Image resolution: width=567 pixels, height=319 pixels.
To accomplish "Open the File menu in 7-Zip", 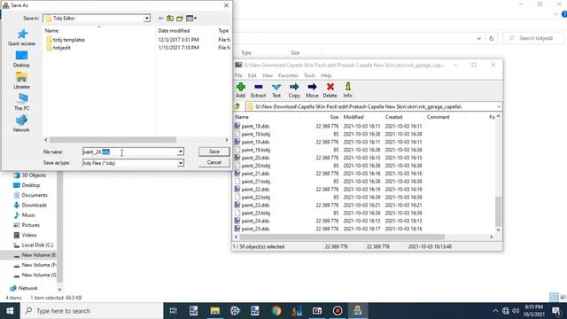I will click(x=238, y=75).
